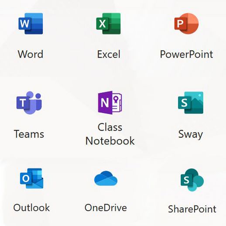Viewport: 226px width, 226px height.
Task: Open the SharePoint app icon
Action: coord(192,180)
